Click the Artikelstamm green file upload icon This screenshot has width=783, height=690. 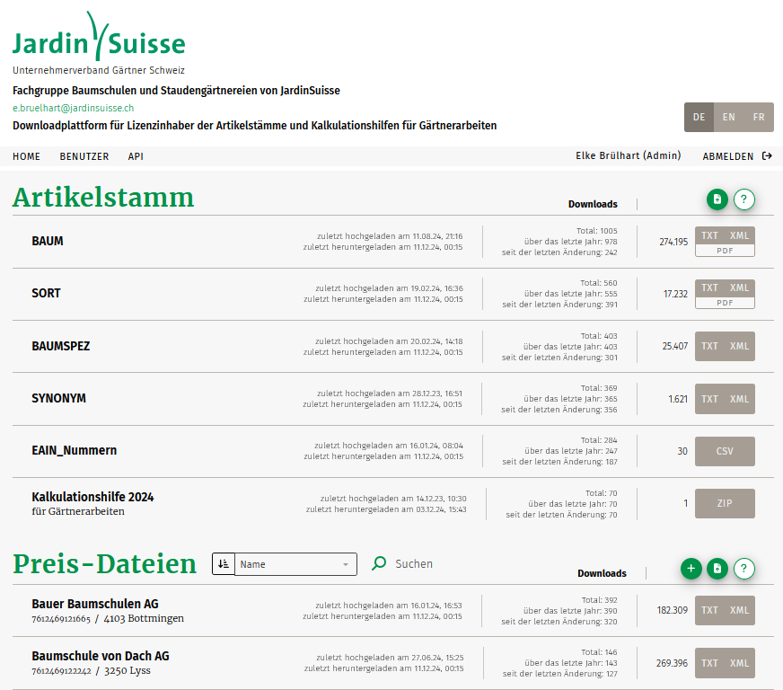pyautogui.click(x=717, y=199)
